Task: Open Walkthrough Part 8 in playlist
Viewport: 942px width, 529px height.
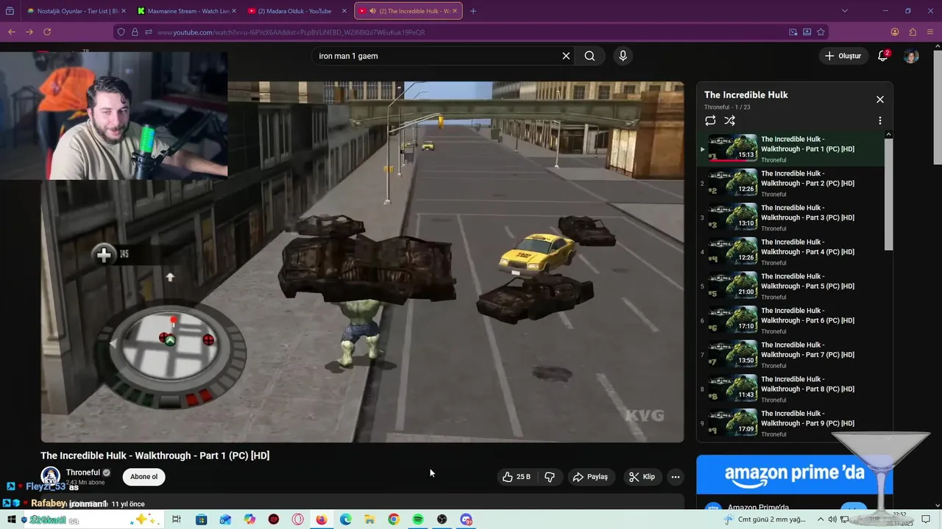Action: pos(790,389)
